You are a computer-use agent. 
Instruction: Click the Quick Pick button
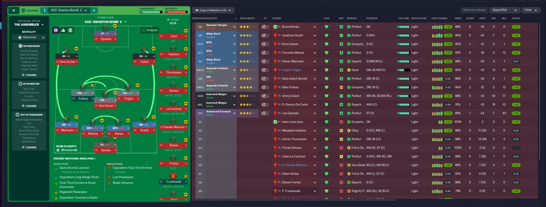500,10
